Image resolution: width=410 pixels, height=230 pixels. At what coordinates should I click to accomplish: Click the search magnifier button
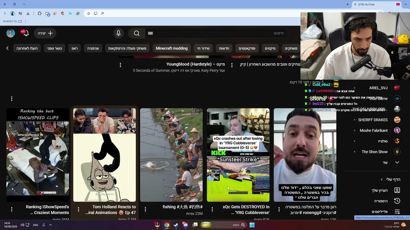point(136,33)
